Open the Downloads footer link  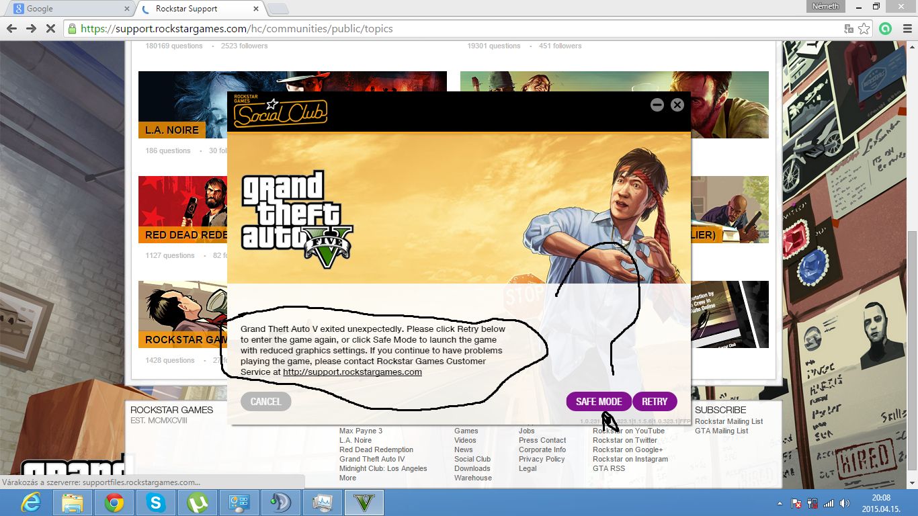[472, 468]
